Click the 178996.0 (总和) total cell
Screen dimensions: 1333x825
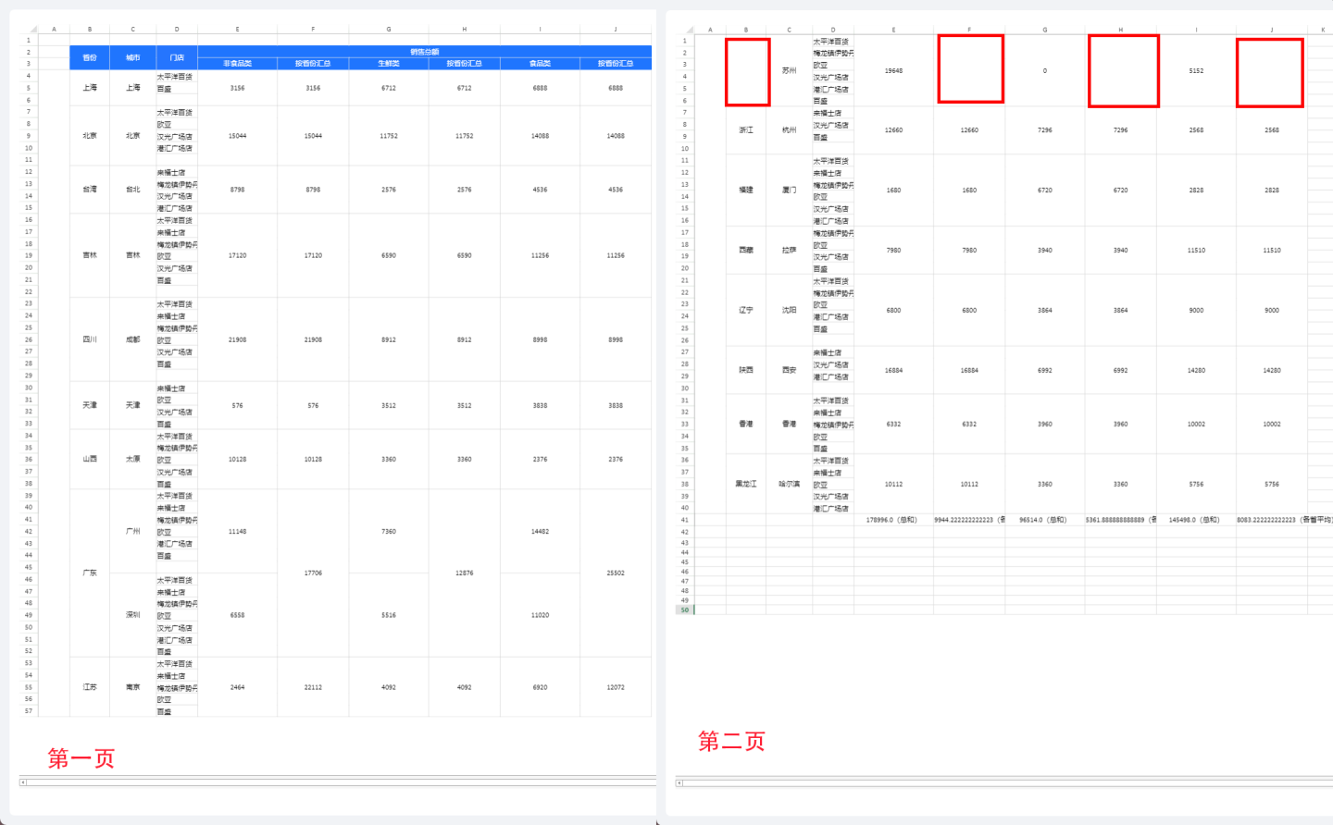(x=892, y=520)
